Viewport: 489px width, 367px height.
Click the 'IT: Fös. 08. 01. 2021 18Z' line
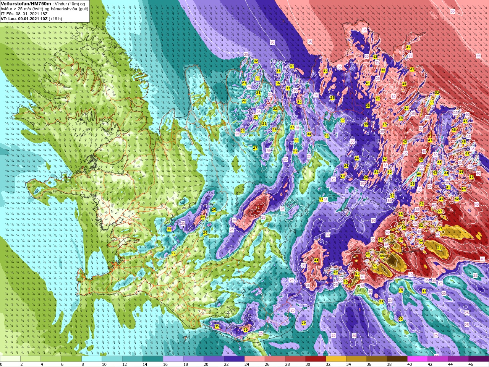[24, 14]
